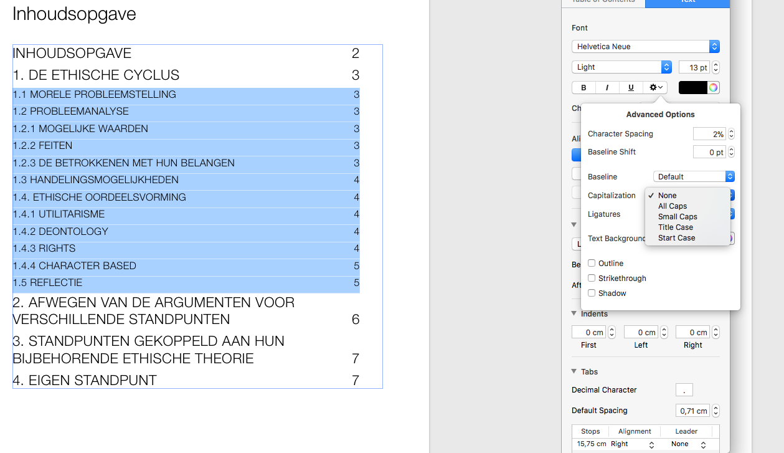This screenshot has height=453, width=784.
Task: Open the Advanced Options gear icon
Action: click(x=654, y=87)
